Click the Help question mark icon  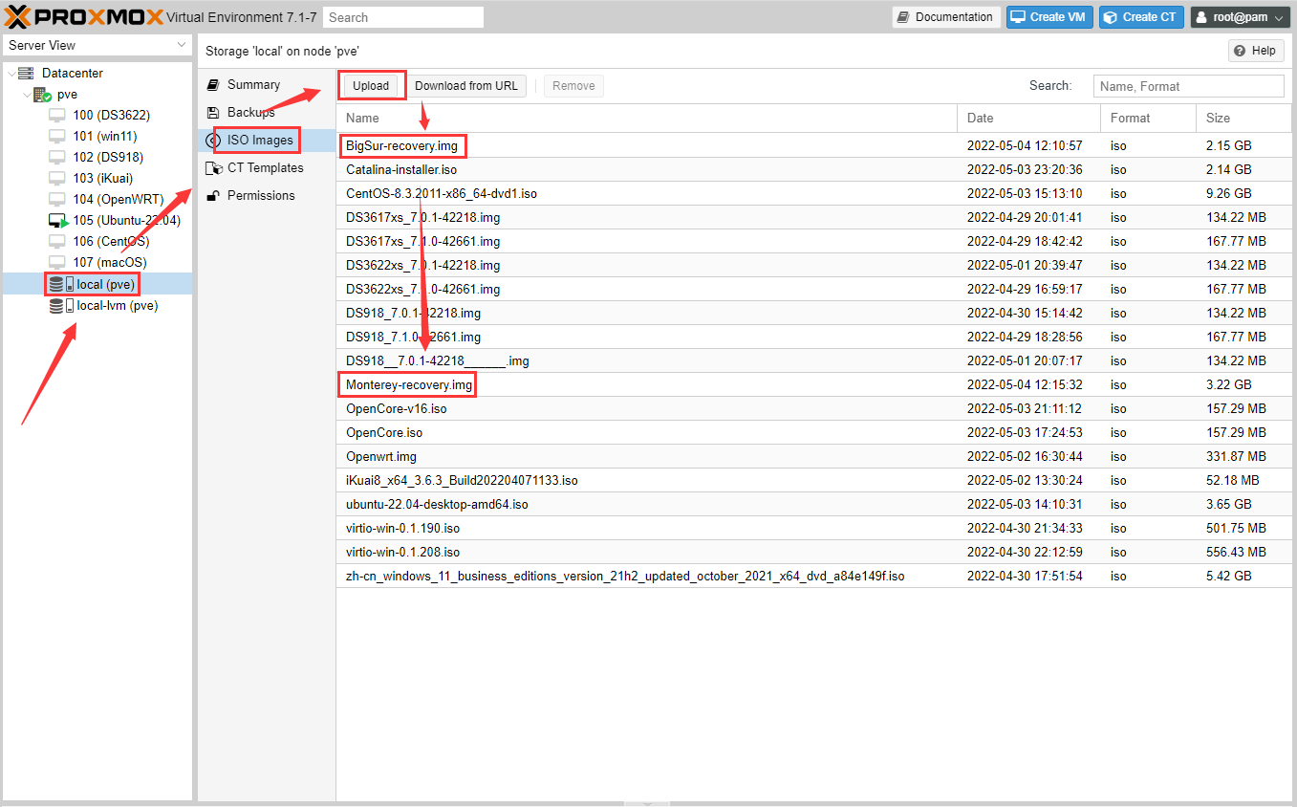[x=1240, y=51]
